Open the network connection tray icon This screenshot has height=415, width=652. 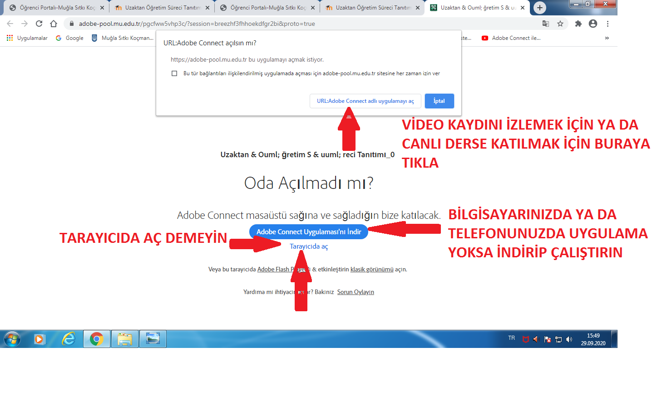558,339
